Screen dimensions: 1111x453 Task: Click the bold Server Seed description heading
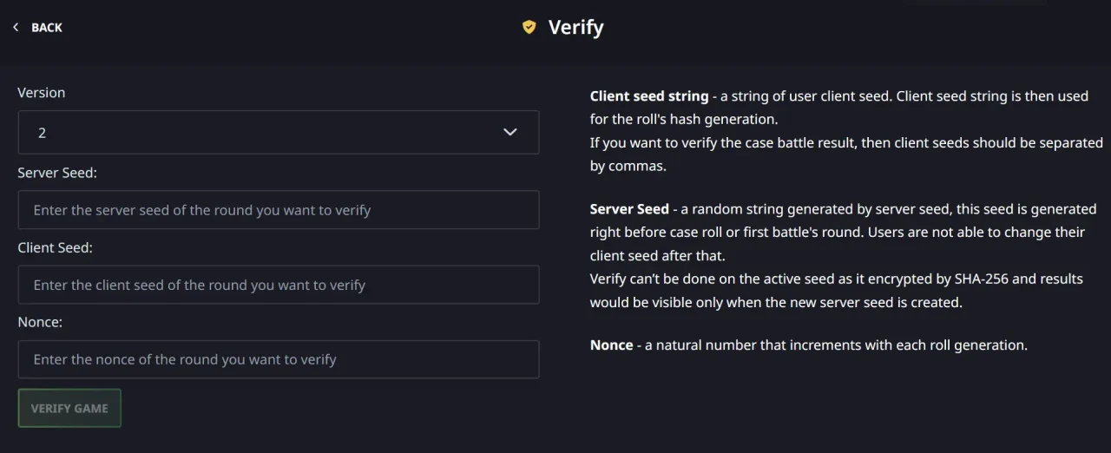[629, 209]
